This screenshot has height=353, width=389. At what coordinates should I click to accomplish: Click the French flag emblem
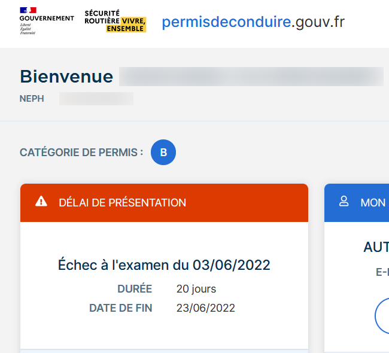coord(28,10)
